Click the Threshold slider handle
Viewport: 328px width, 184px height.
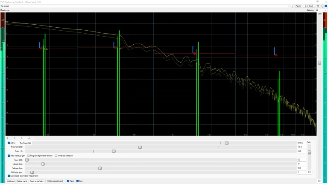pyautogui.click(x=140, y=147)
